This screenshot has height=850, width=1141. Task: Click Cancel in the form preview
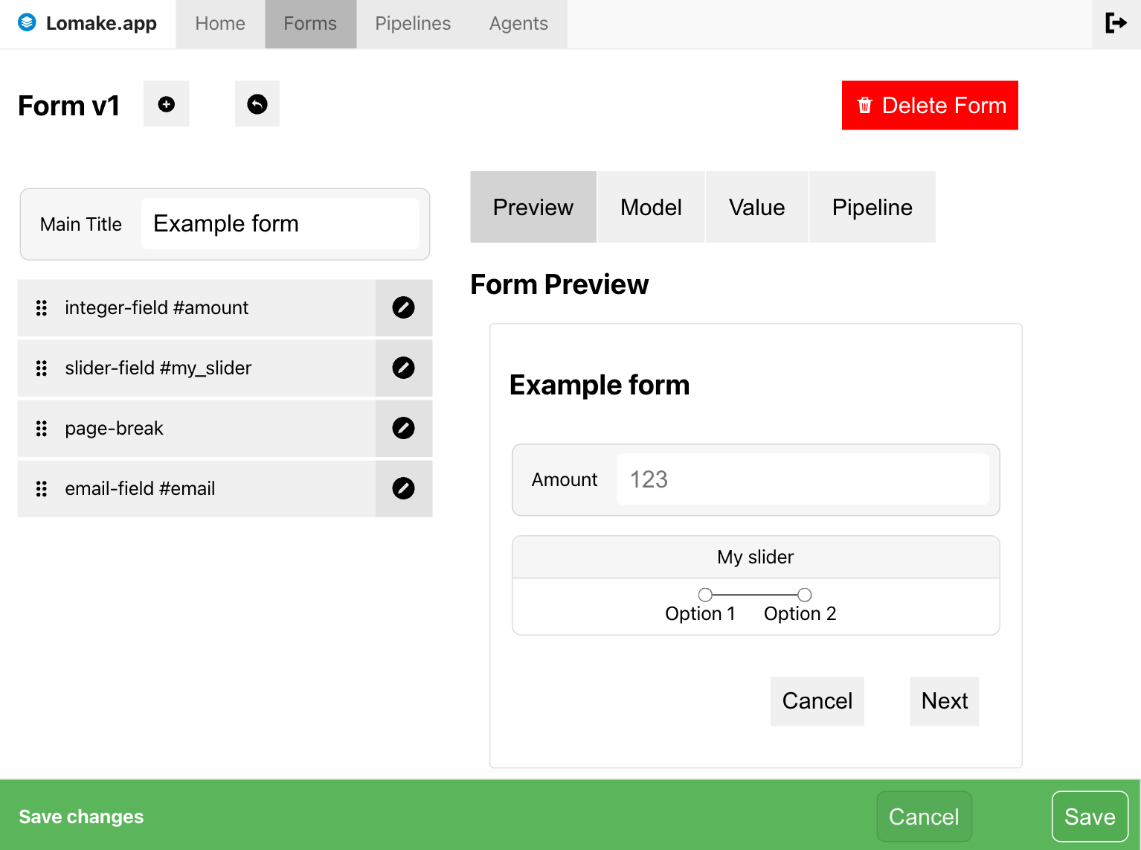click(x=817, y=701)
